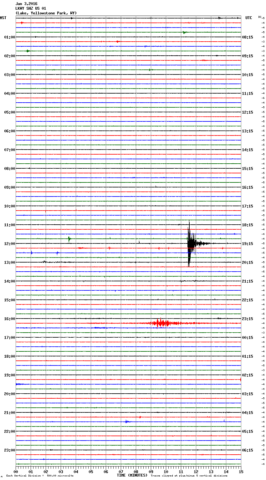This screenshot has height=480, width=266.
Task: Click the green spike on the 11:45 trace
Action: pos(69,239)
